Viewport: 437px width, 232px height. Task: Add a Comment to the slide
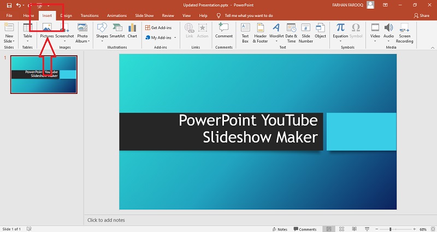224,31
